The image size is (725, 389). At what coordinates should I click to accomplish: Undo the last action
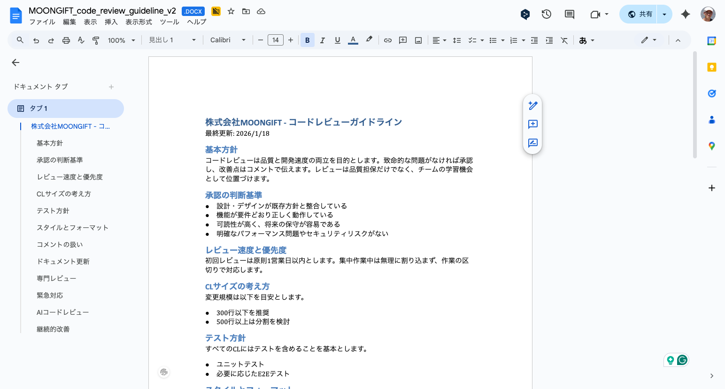(x=36, y=40)
